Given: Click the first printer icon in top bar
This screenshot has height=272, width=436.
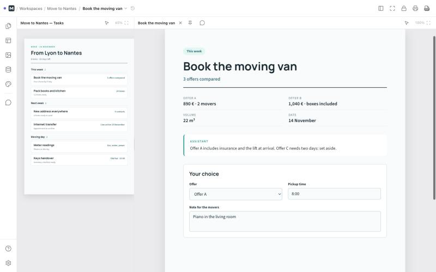Looking at the screenshot, I should coord(415,8).
